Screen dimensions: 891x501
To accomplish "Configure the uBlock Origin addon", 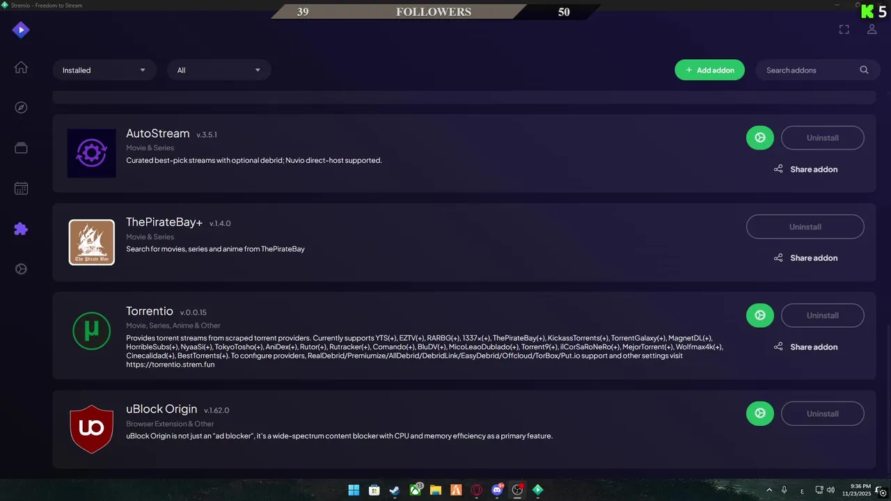I will click(760, 413).
